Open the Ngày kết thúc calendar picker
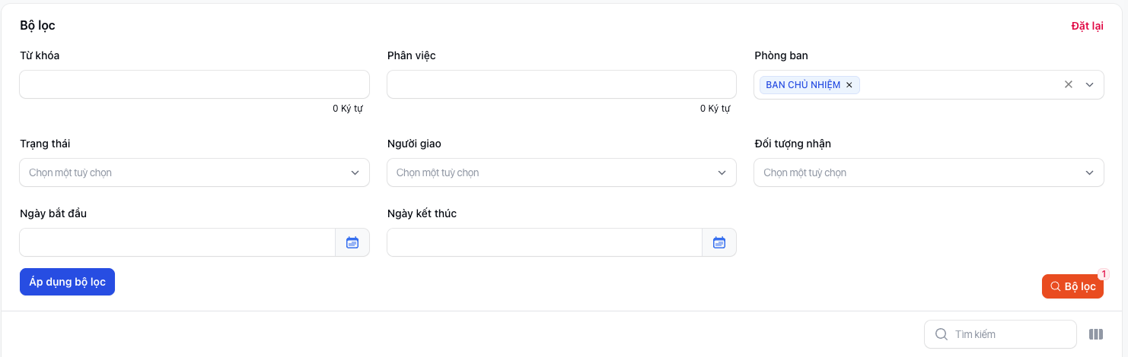Image resolution: width=1128 pixels, height=357 pixels. [x=719, y=242]
